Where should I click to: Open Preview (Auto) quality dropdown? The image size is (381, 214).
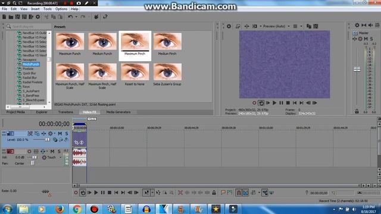coord(289,26)
